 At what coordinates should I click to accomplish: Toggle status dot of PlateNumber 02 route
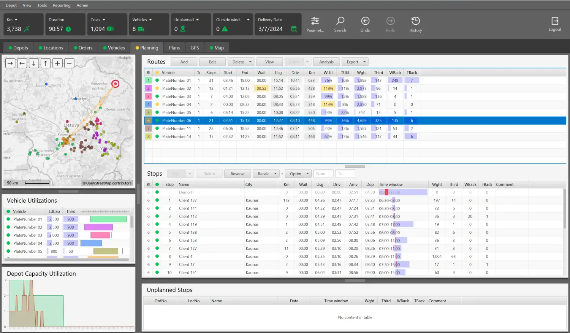157,89
